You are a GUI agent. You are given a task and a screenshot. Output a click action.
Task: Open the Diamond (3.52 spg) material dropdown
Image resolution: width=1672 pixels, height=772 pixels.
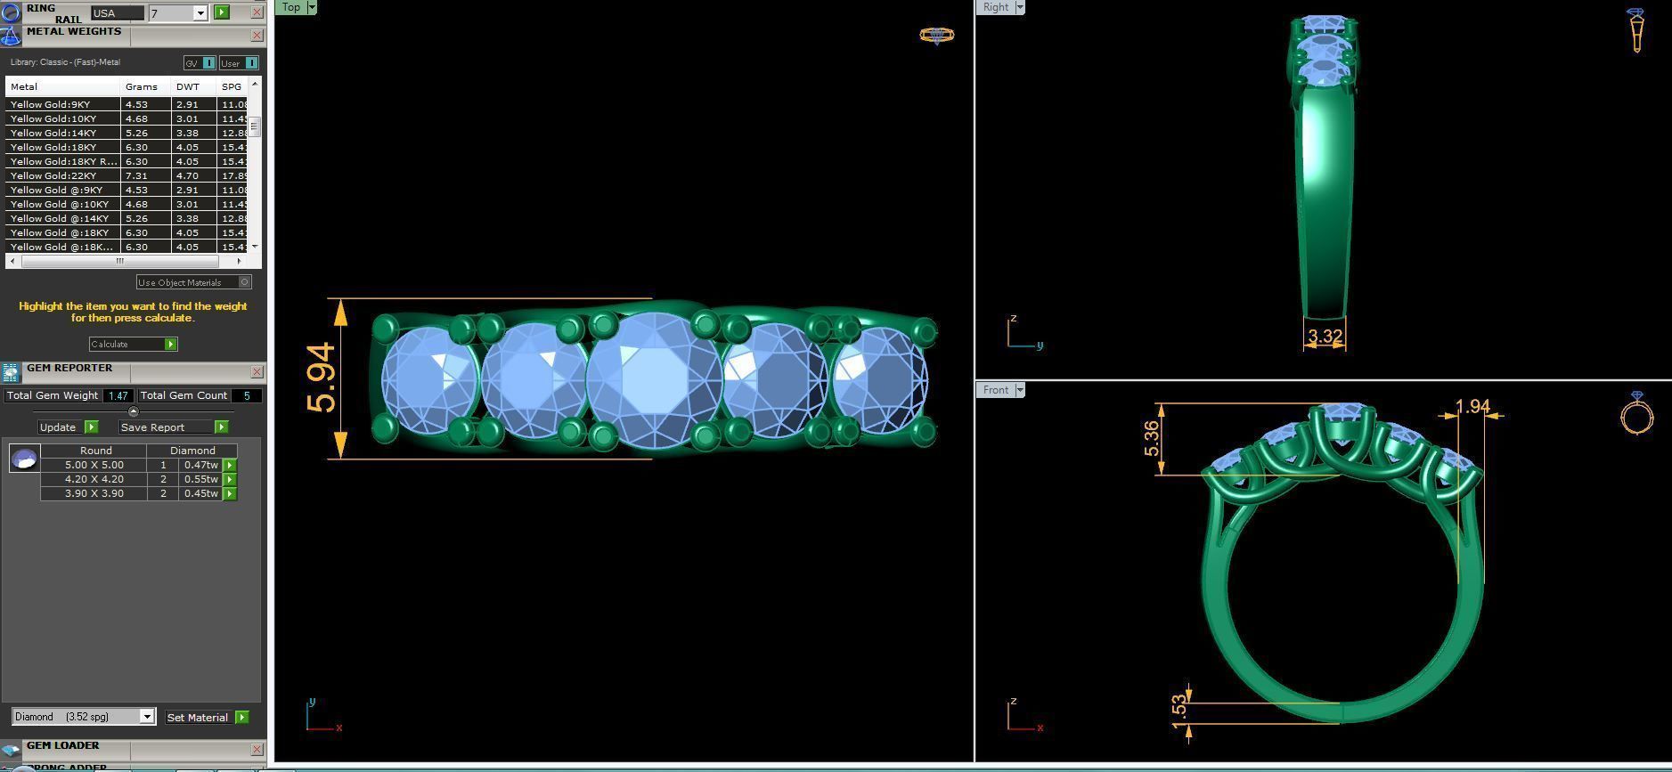(x=147, y=717)
